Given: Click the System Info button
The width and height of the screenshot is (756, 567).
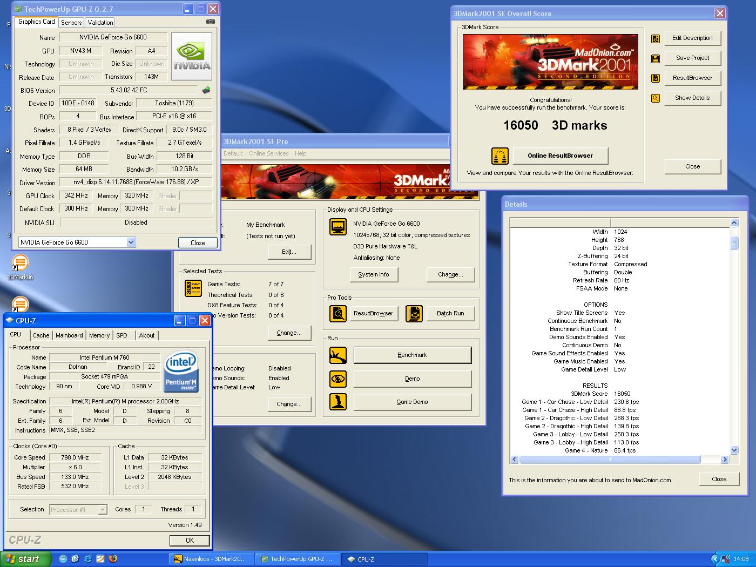Looking at the screenshot, I should [374, 275].
